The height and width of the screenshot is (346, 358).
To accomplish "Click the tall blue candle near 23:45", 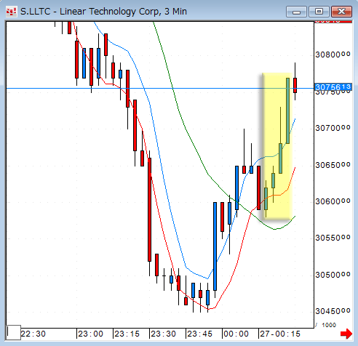I will [x=215, y=246].
